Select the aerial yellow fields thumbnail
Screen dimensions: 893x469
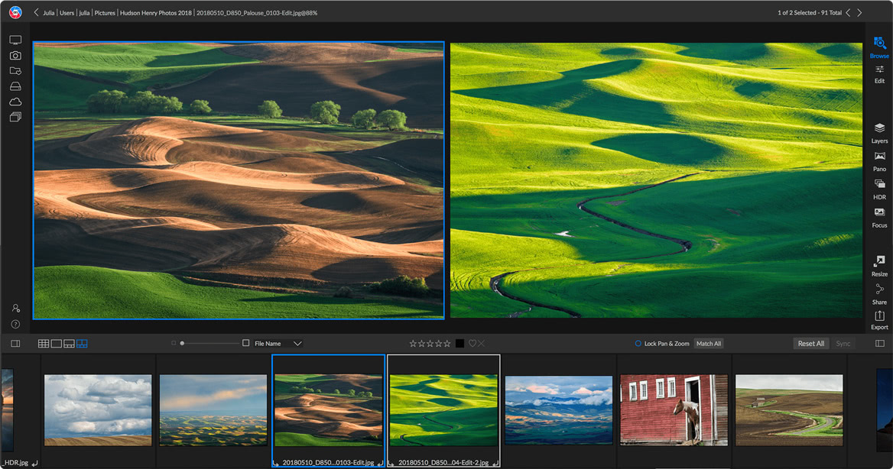coord(213,410)
